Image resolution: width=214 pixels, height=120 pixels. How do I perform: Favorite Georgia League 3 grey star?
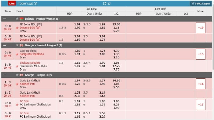point(17,75)
